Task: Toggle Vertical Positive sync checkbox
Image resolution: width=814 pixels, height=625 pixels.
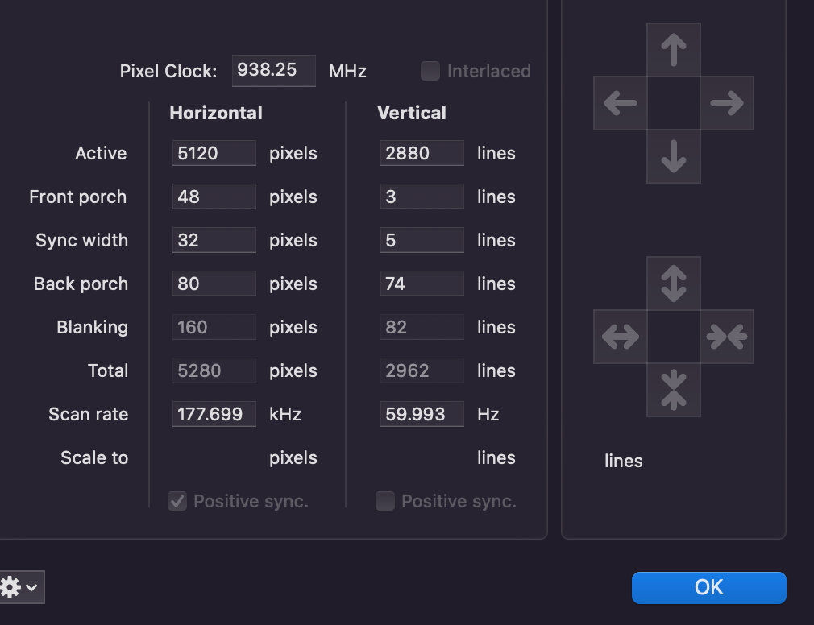Action: point(384,501)
